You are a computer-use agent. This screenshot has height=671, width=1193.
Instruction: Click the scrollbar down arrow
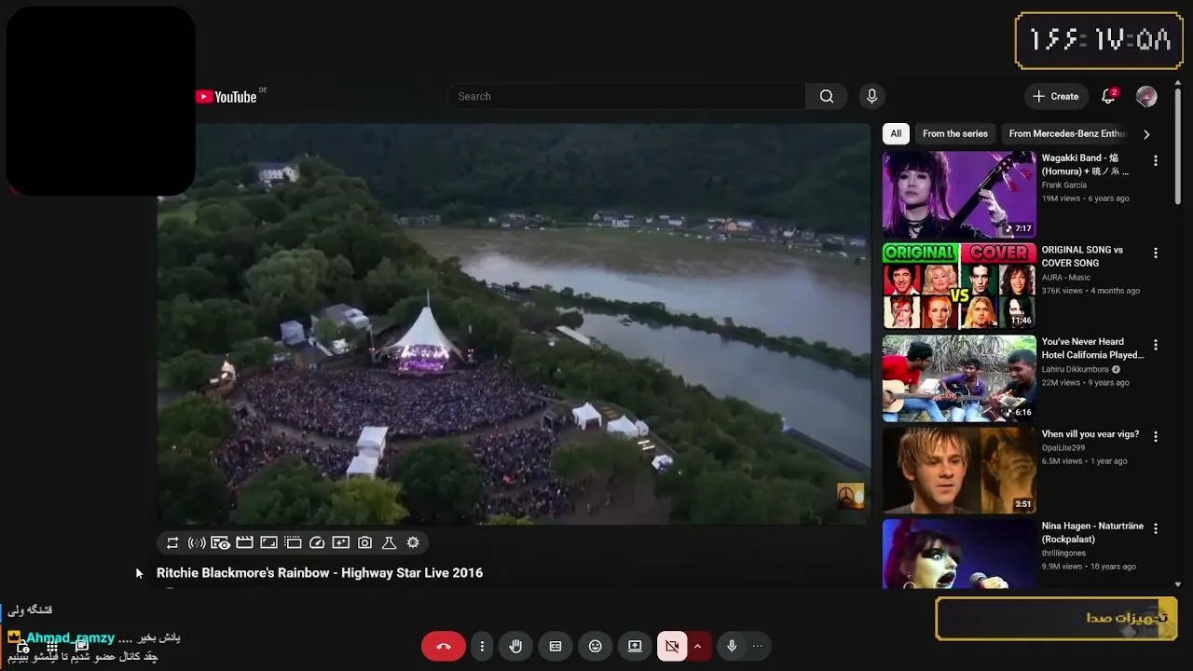tap(1178, 584)
